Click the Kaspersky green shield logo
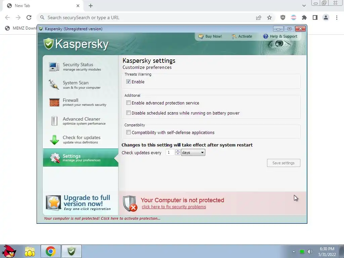This screenshot has width=344, height=258. tap(48, 44)
